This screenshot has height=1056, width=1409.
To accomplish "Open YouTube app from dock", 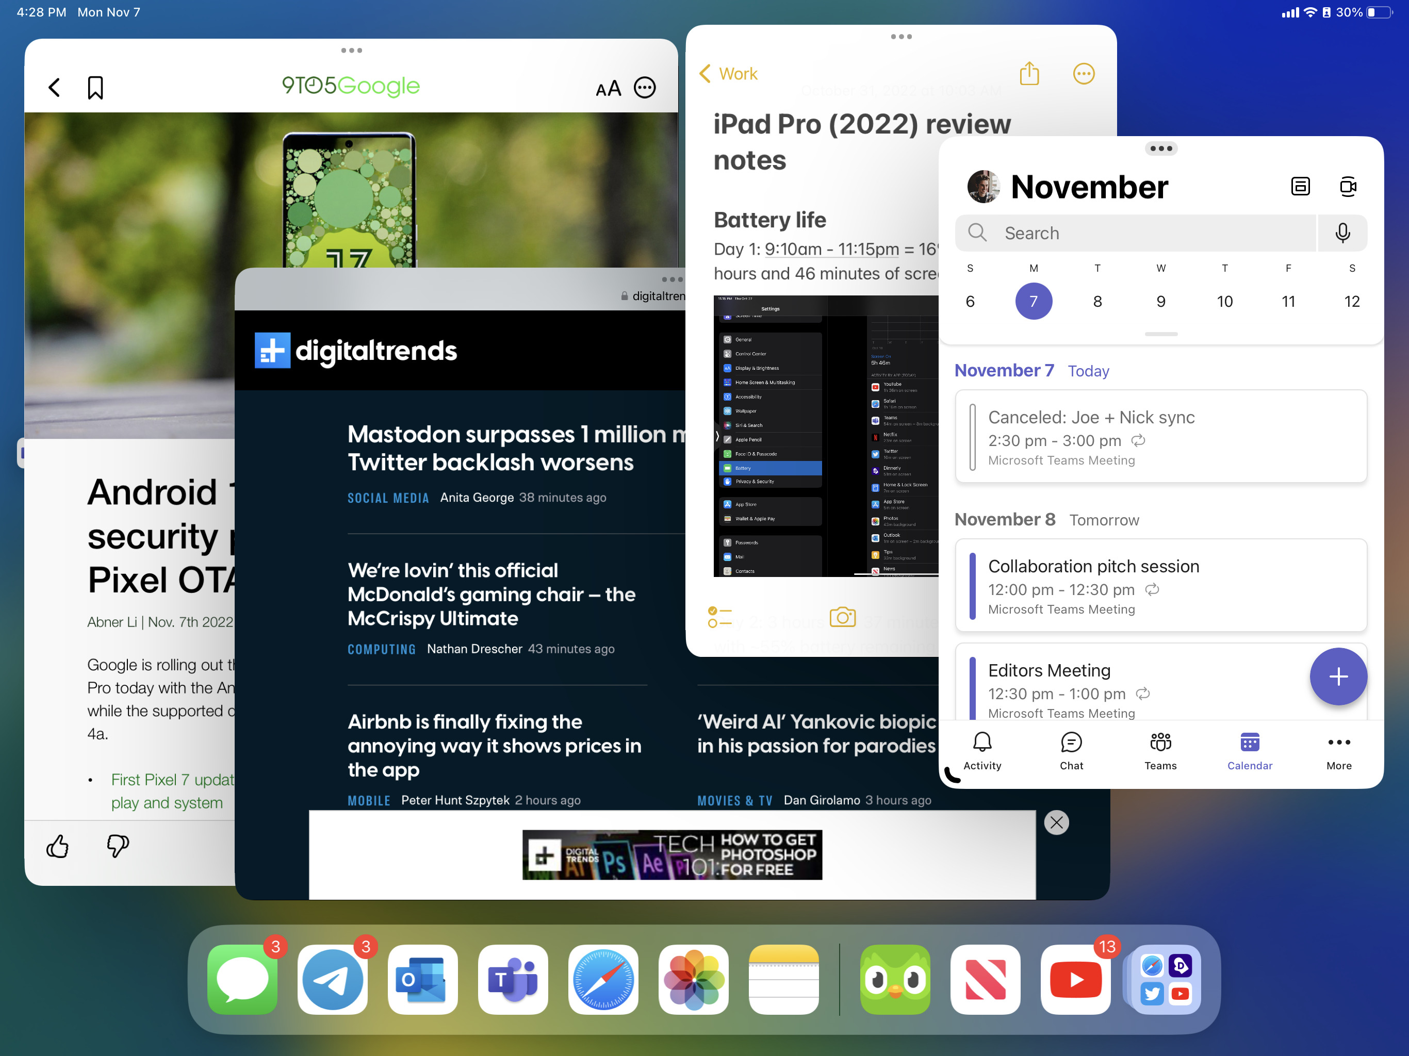I will point(1073,974).
